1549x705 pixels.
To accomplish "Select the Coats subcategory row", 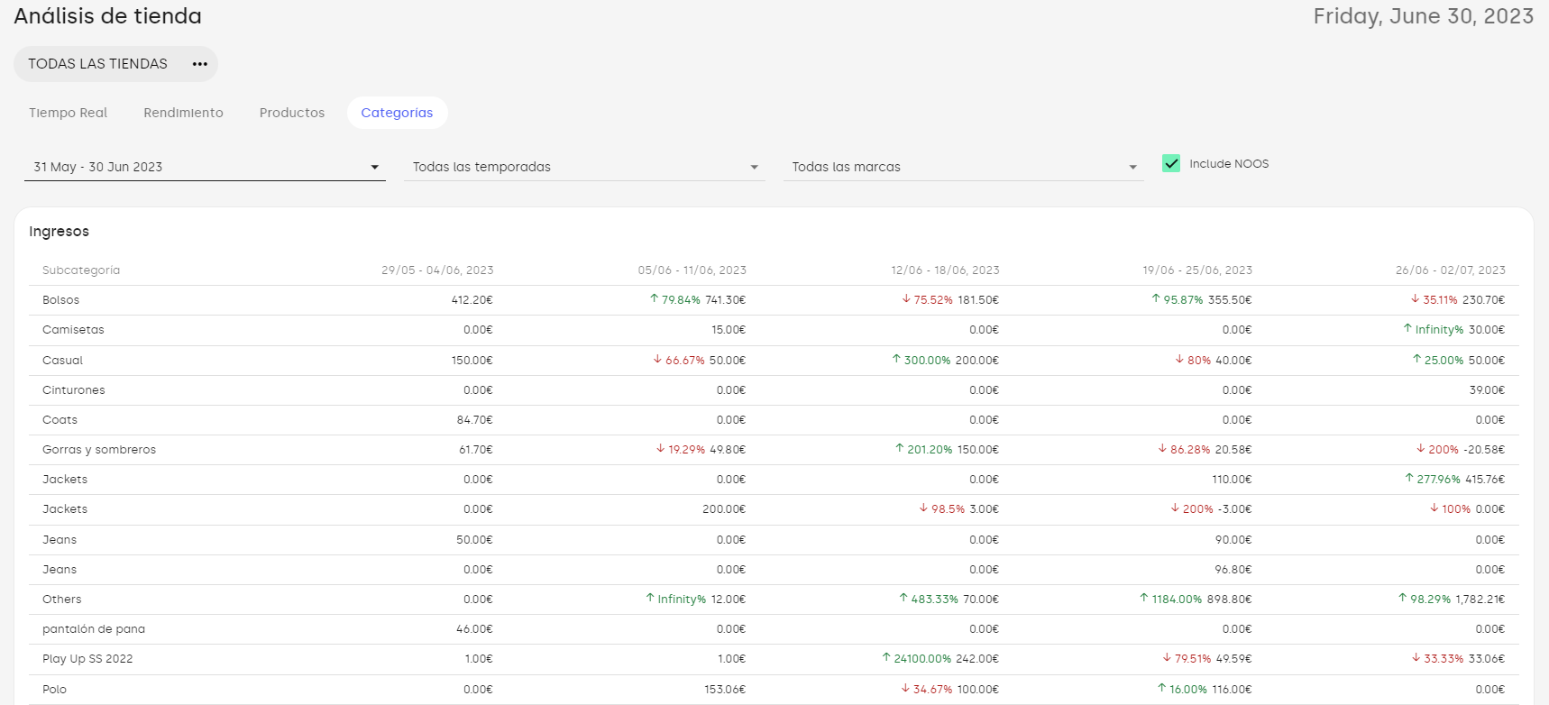I will tap(774, 420).
